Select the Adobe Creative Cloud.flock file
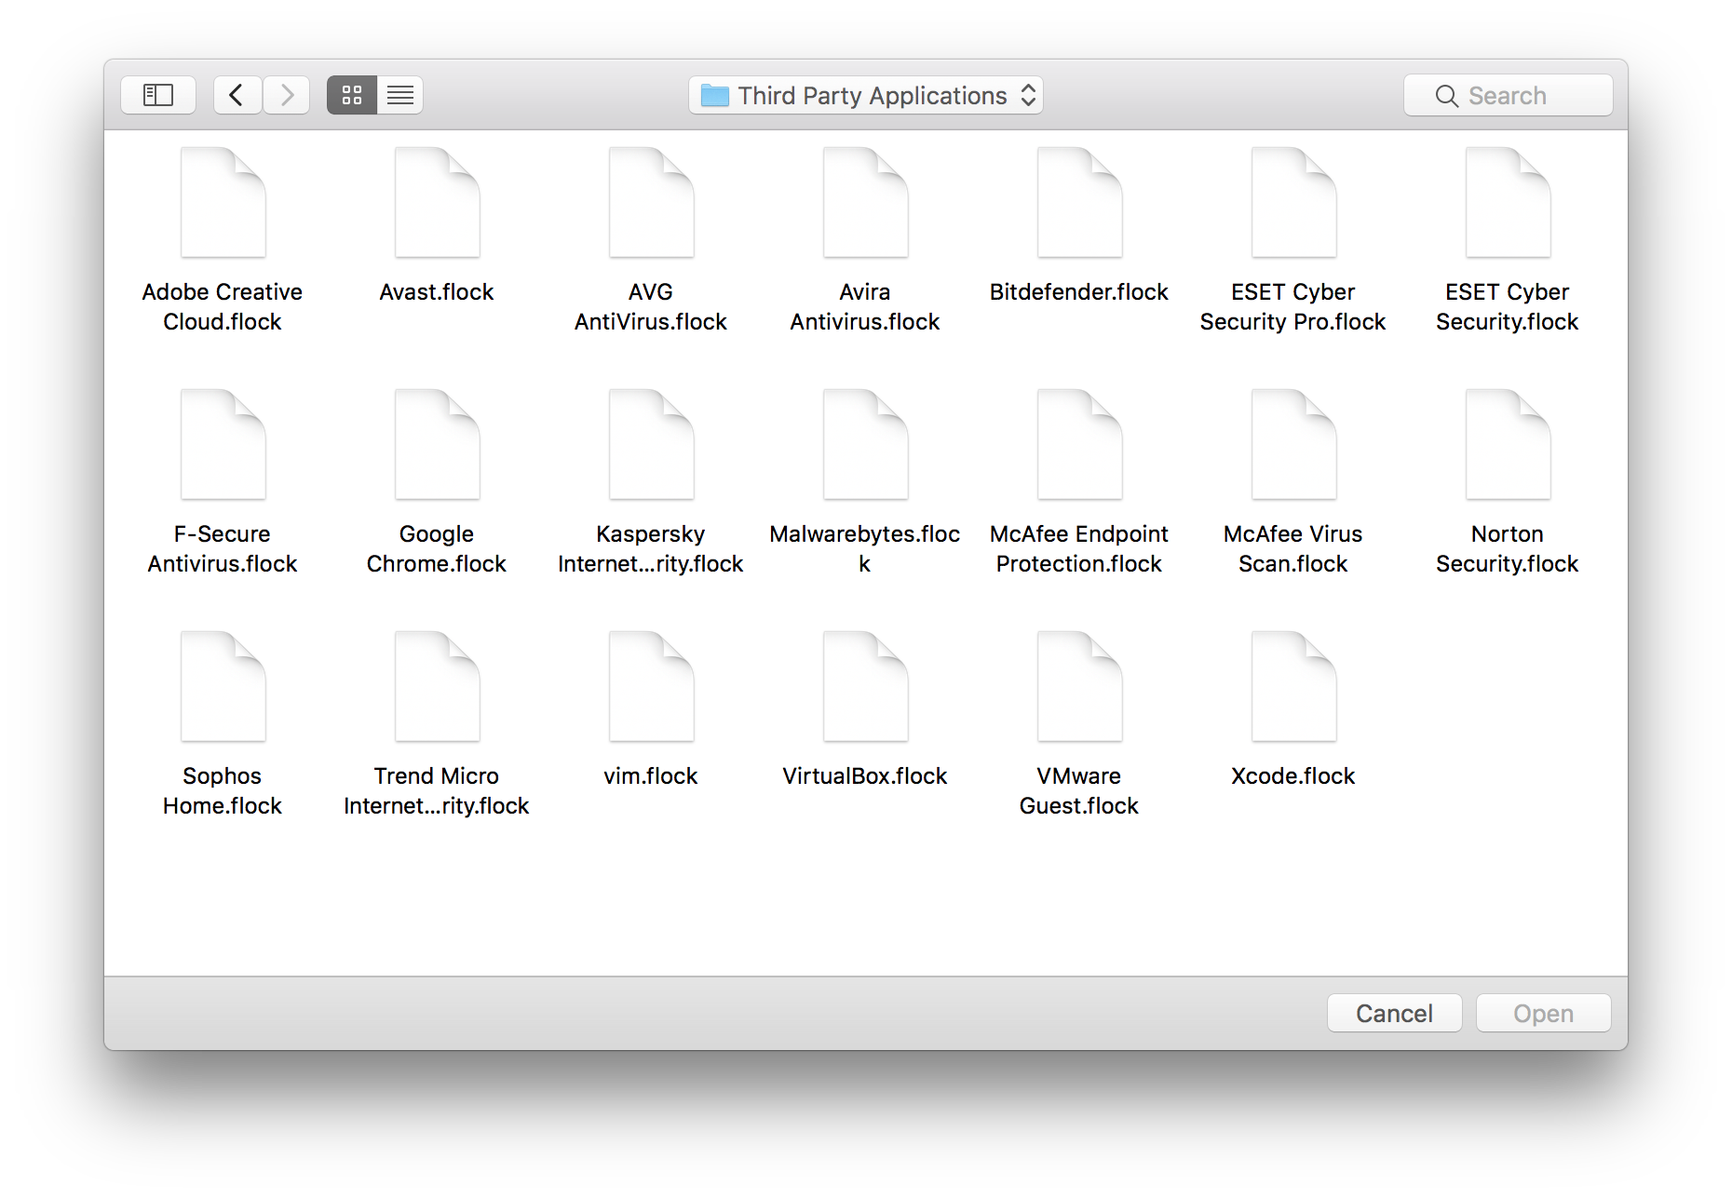 tap(223, 204)
